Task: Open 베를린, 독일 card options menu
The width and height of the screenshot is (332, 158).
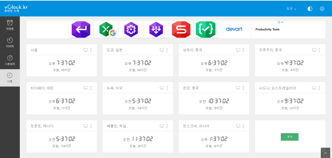Action: 167,126
